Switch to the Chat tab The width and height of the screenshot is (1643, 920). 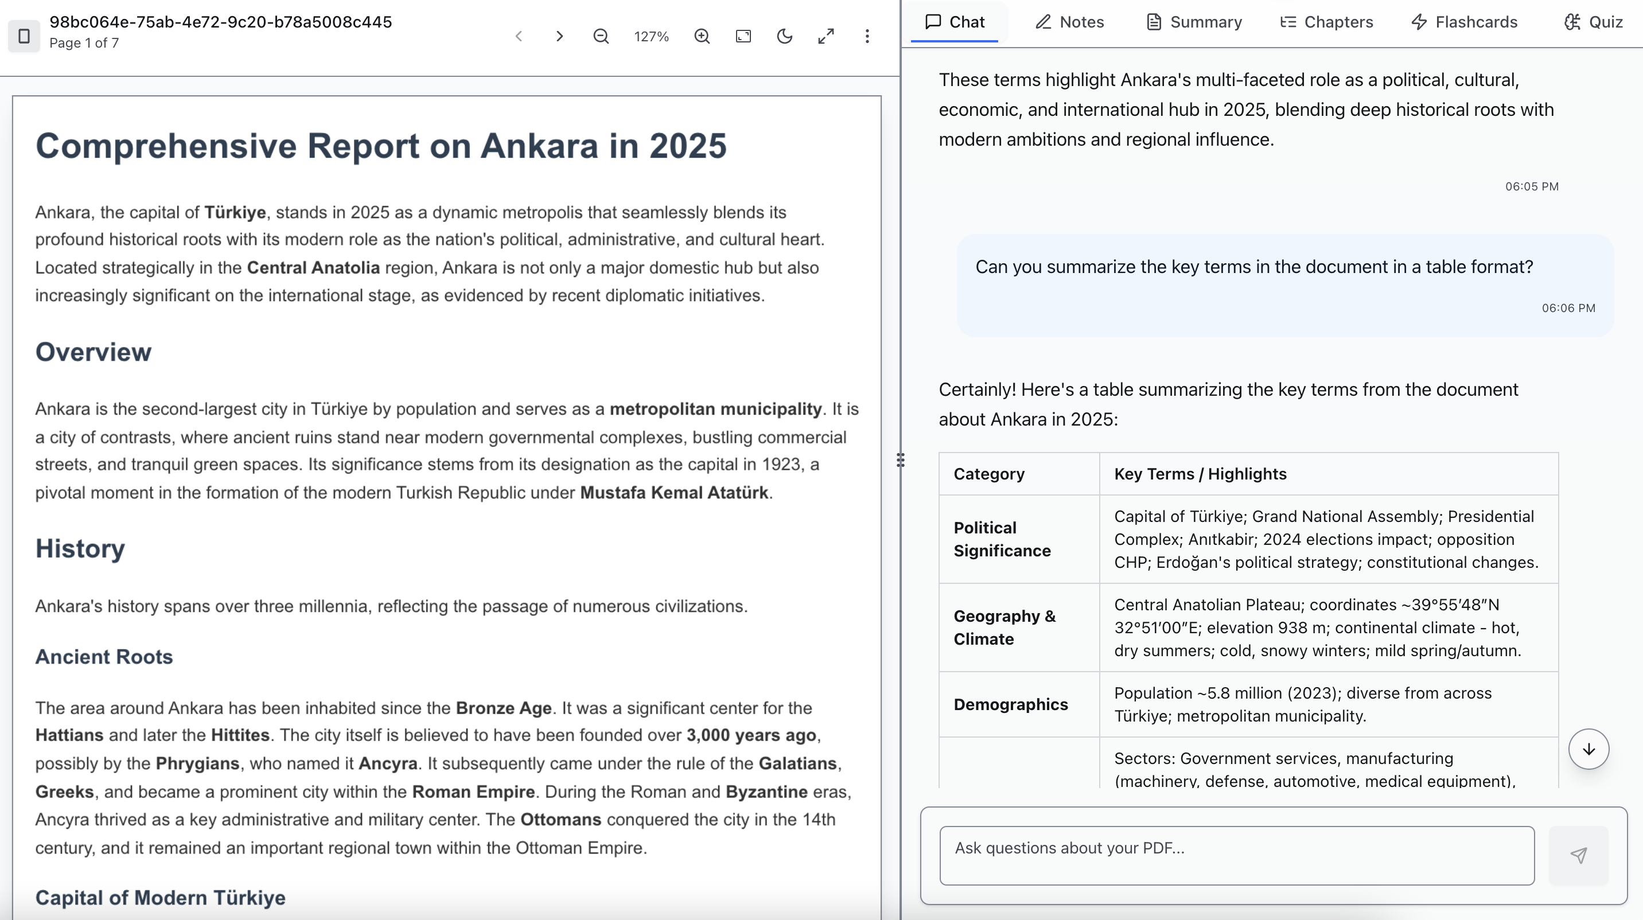point(955,22)
